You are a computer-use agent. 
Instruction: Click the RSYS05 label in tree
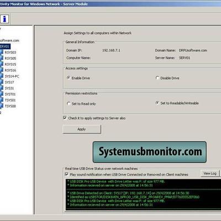click(x=10, y=58)
